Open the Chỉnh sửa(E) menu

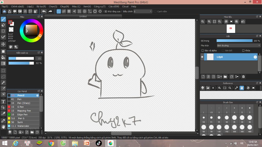pos(18,6)
